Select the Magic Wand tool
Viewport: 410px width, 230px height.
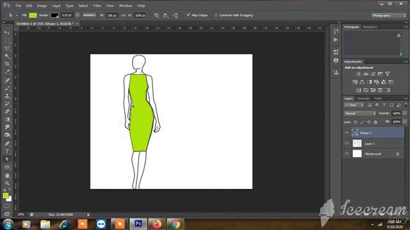7,56
